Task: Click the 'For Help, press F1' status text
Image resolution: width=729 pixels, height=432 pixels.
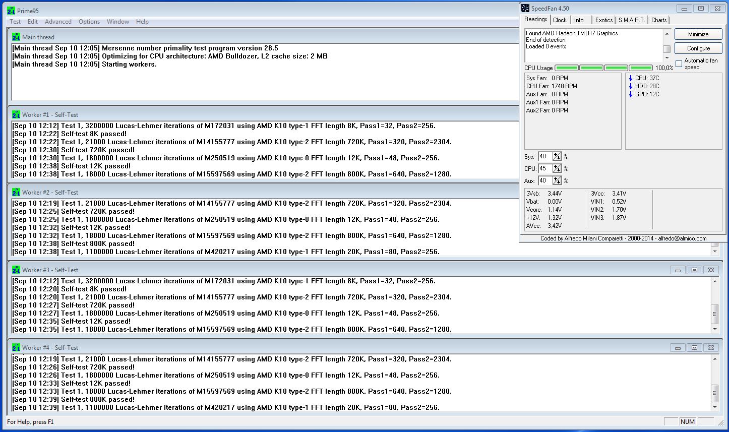Action: pyautogui.click(x=30, y=422)
